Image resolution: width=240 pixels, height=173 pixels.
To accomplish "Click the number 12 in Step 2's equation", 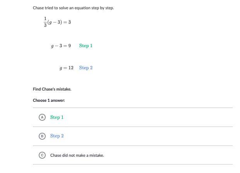I will (x=71, y=68).
